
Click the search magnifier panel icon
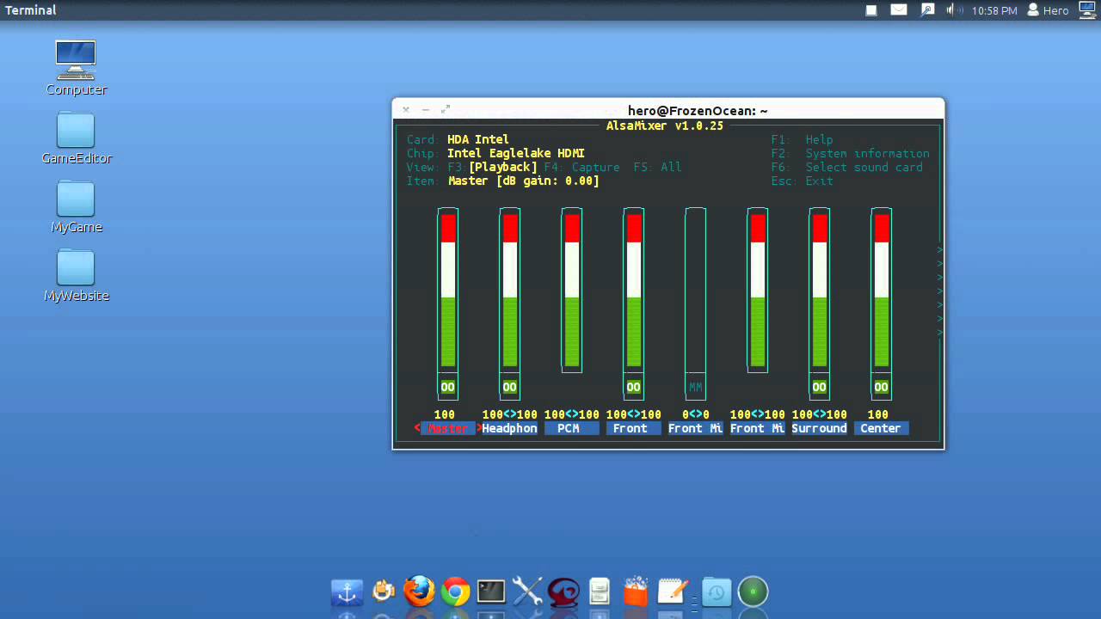click(927, 10)
